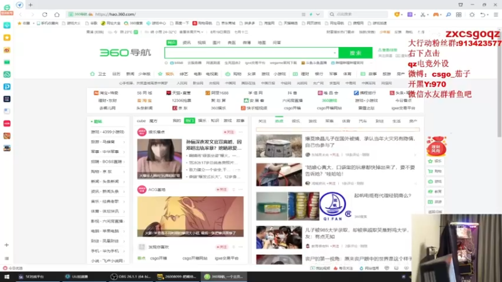Click the undo closed tab arrow icon
The width and height of the screenshot is (502, 282).
coord(483,14)
